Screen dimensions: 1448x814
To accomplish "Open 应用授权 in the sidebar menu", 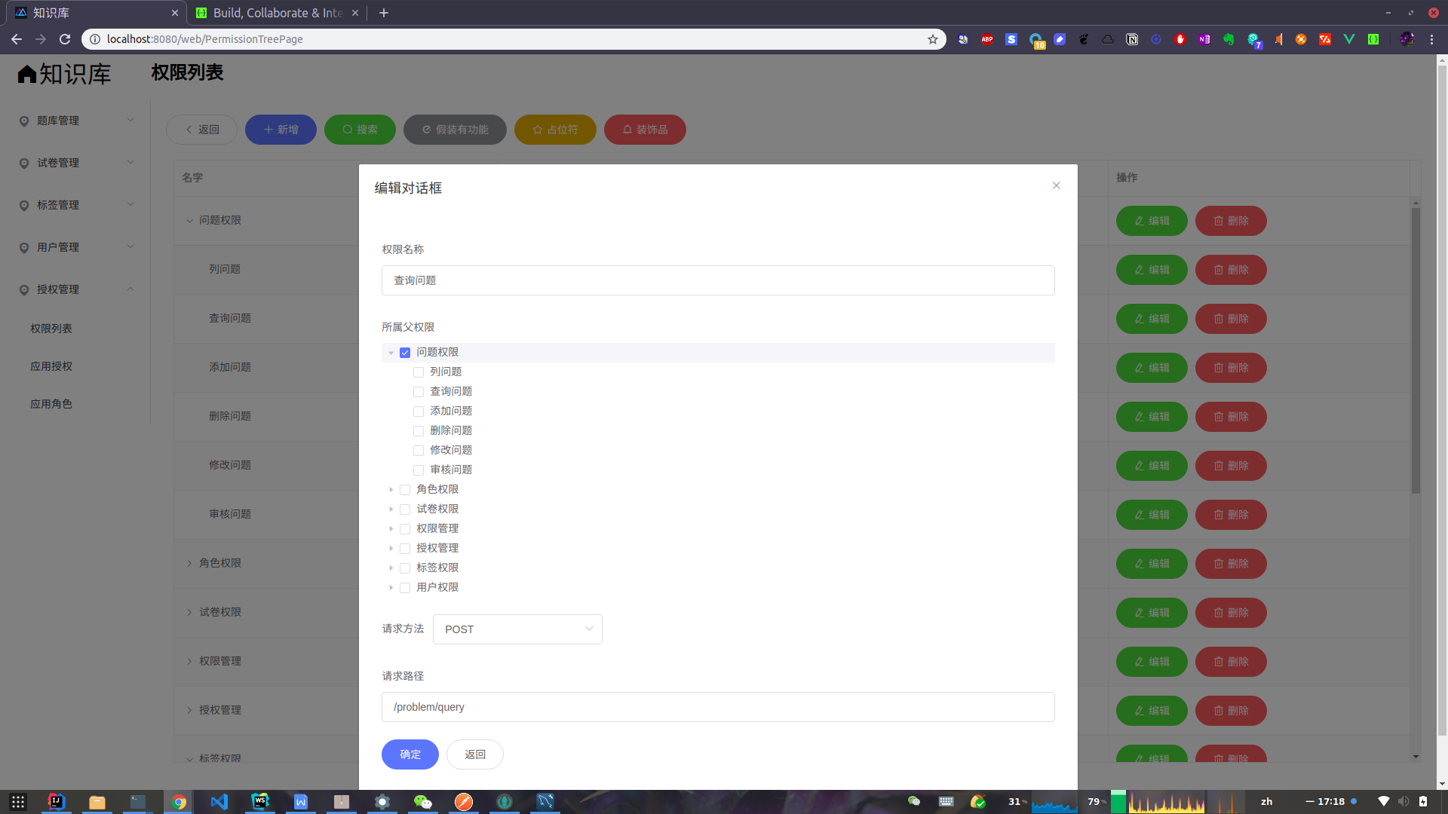I will (51, 366).
